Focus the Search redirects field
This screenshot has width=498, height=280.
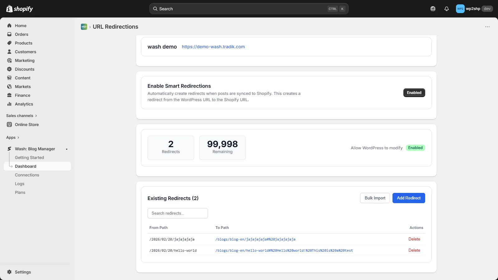[177, 213]
